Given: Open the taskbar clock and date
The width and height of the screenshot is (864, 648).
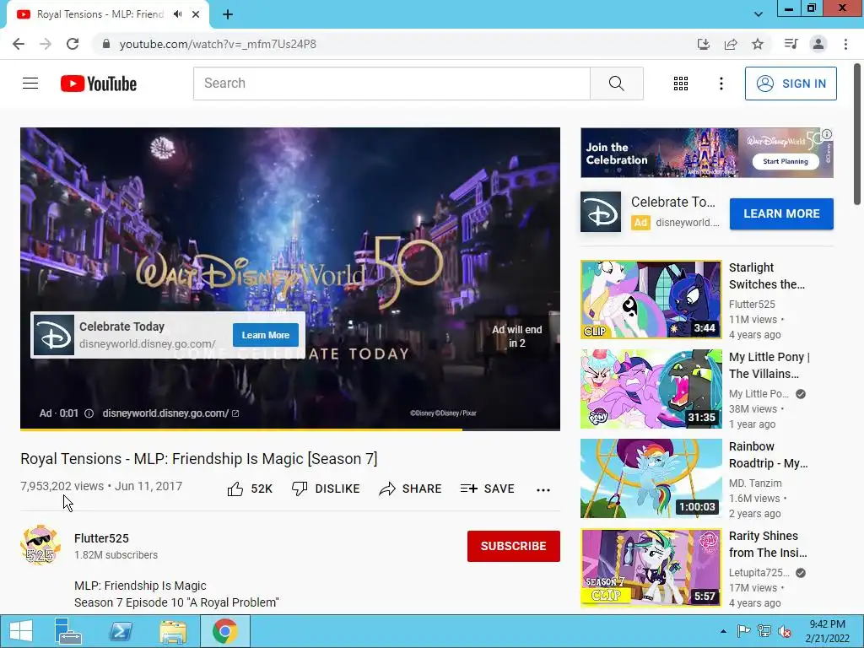Looking at the screenshot, I should point(827,631).
